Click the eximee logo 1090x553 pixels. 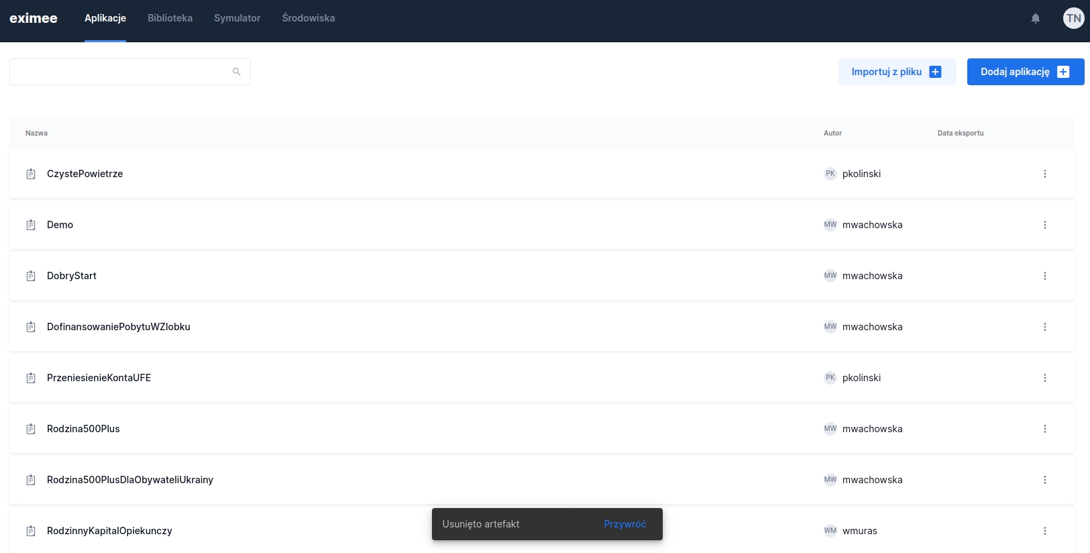click(x=34, y=18)
